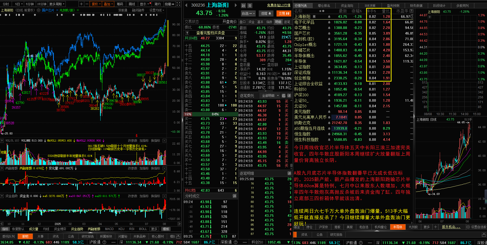Open the 全部明细 filter dropdown
The image size is (487, 245).
(x=270, y=96)
